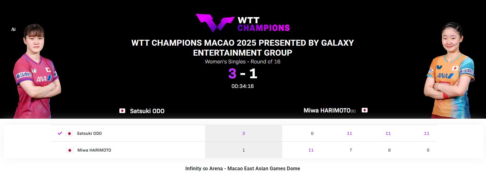Click Satsuki ODO name in header
Viewport: 486px width, 178px height.
point(147,111)
